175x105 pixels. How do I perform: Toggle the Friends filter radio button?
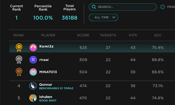163,7
